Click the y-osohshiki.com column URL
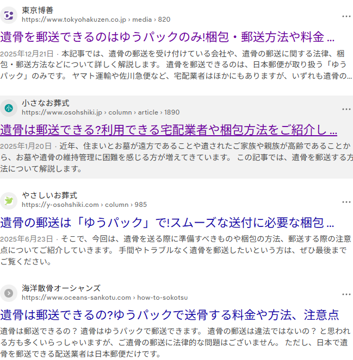 (84, 205)
